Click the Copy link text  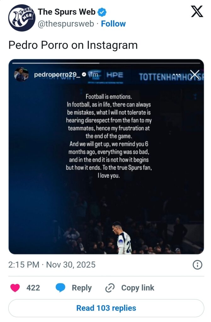coord(138,288)
